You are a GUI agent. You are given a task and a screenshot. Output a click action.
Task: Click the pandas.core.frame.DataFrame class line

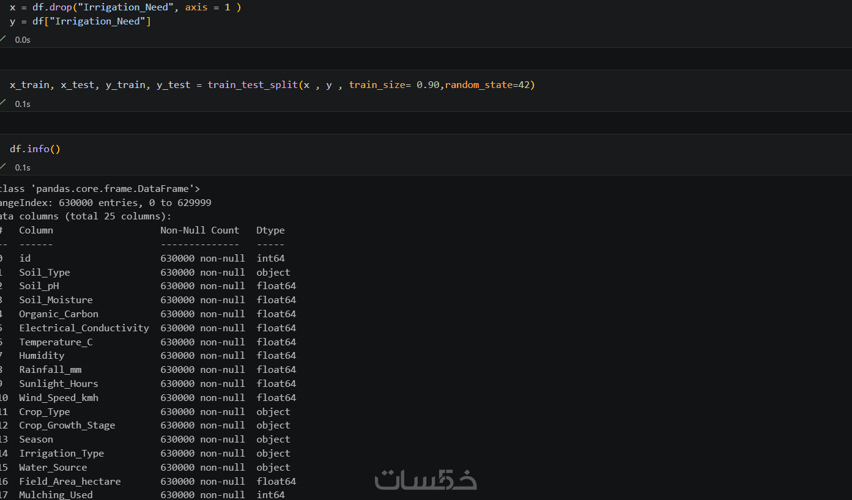click(x=100, y=189)
